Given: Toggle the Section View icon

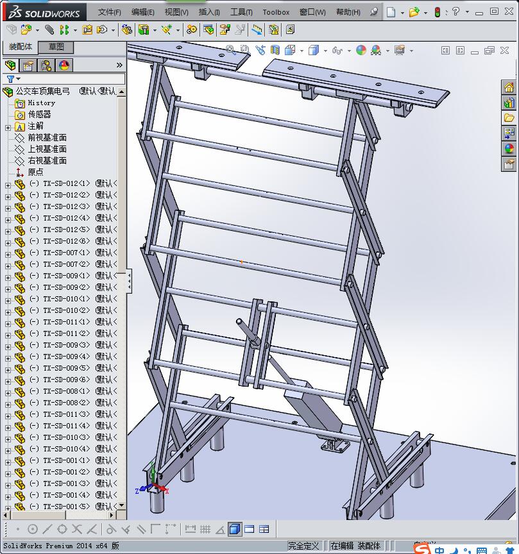Looking at the screenshot, I should pos(275,50).
